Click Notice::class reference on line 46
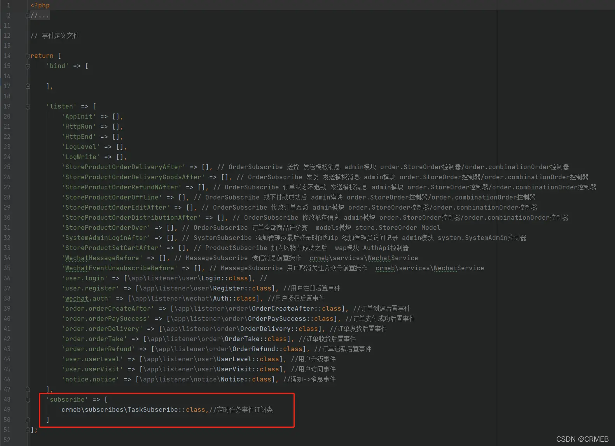The image size is (615, 446). [246, 380]
